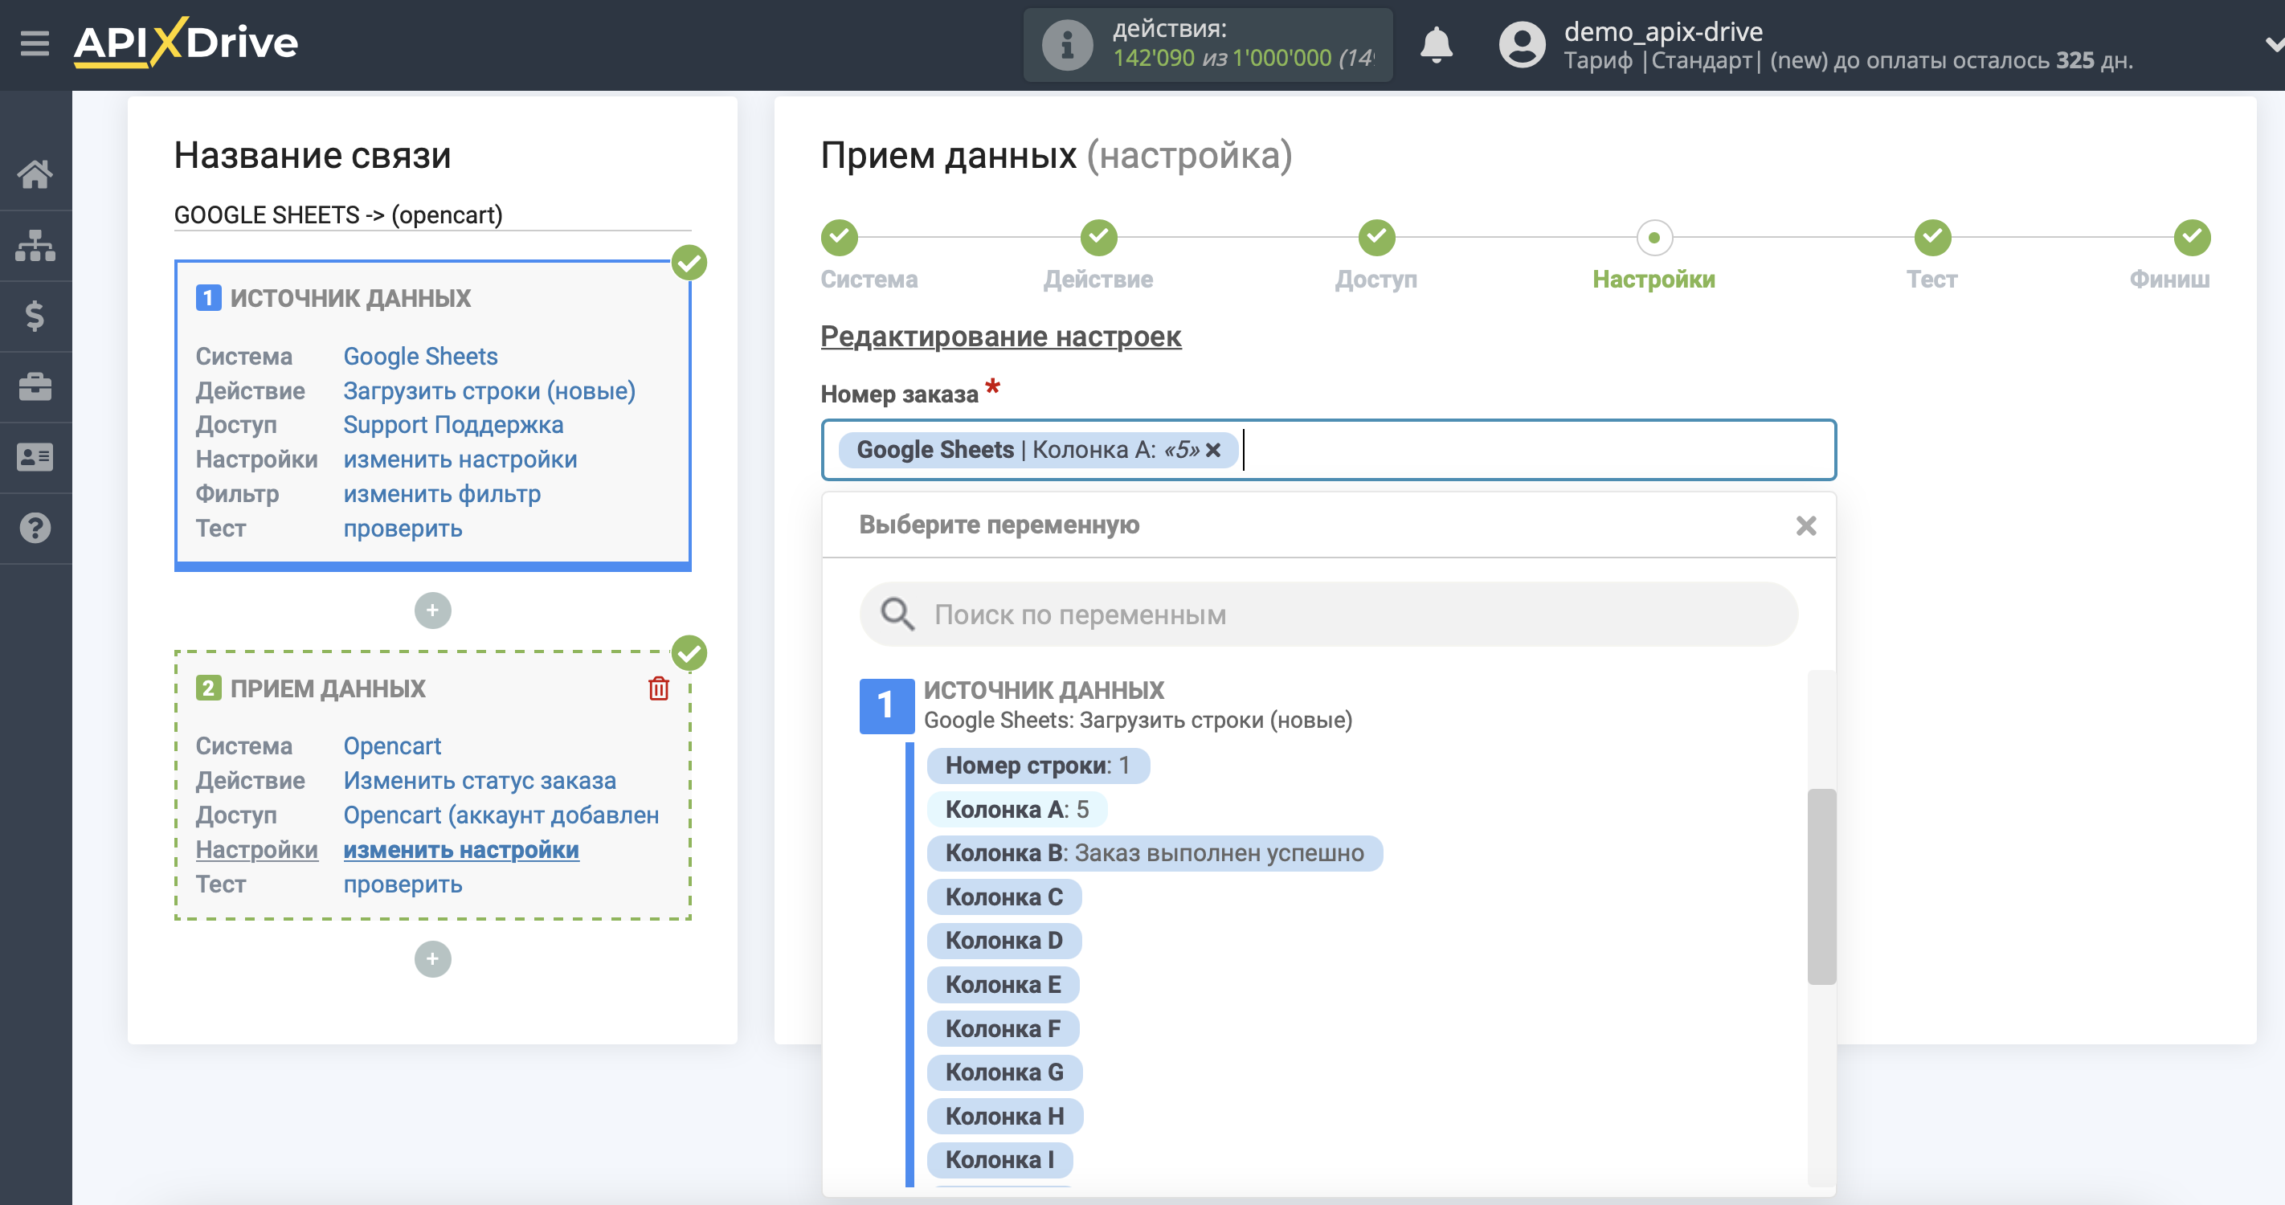Viewport: 2285px width, 1205px height.
Task: Click the actions info icon
Action: [1067, 44]
